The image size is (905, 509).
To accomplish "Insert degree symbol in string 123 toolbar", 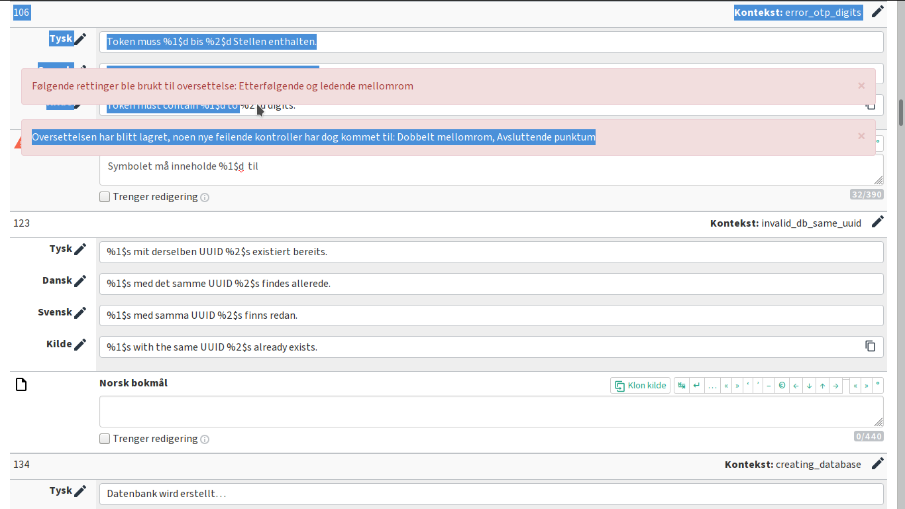I will click(878, 385).
